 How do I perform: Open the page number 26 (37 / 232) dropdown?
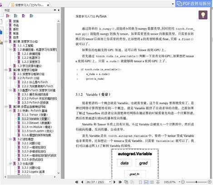click(x=110, y=182)
